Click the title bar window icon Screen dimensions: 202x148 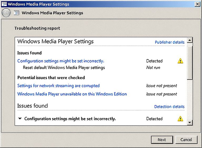tap(4, 4)
